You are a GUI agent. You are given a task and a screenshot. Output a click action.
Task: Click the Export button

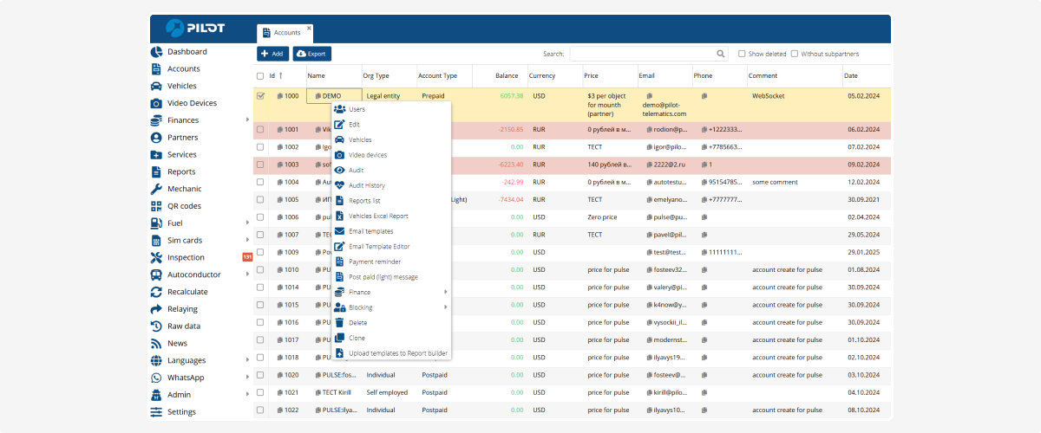point(312,54)
